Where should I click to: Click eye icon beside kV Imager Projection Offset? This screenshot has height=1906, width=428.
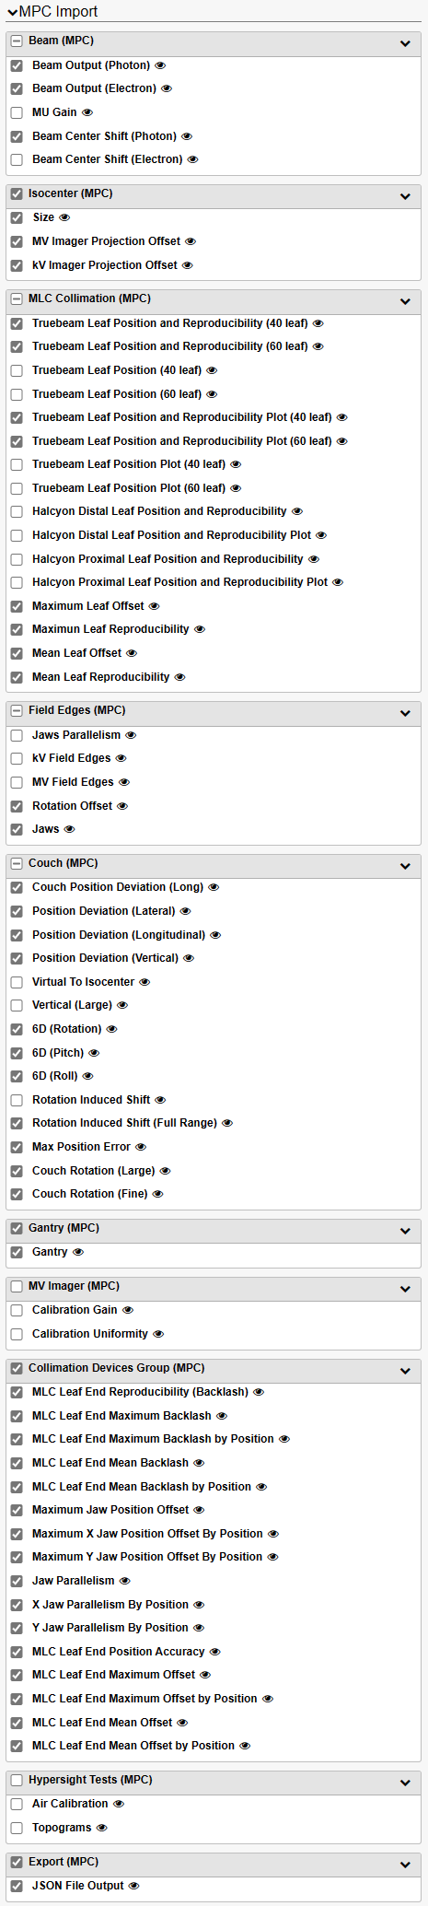pos(188,265)
